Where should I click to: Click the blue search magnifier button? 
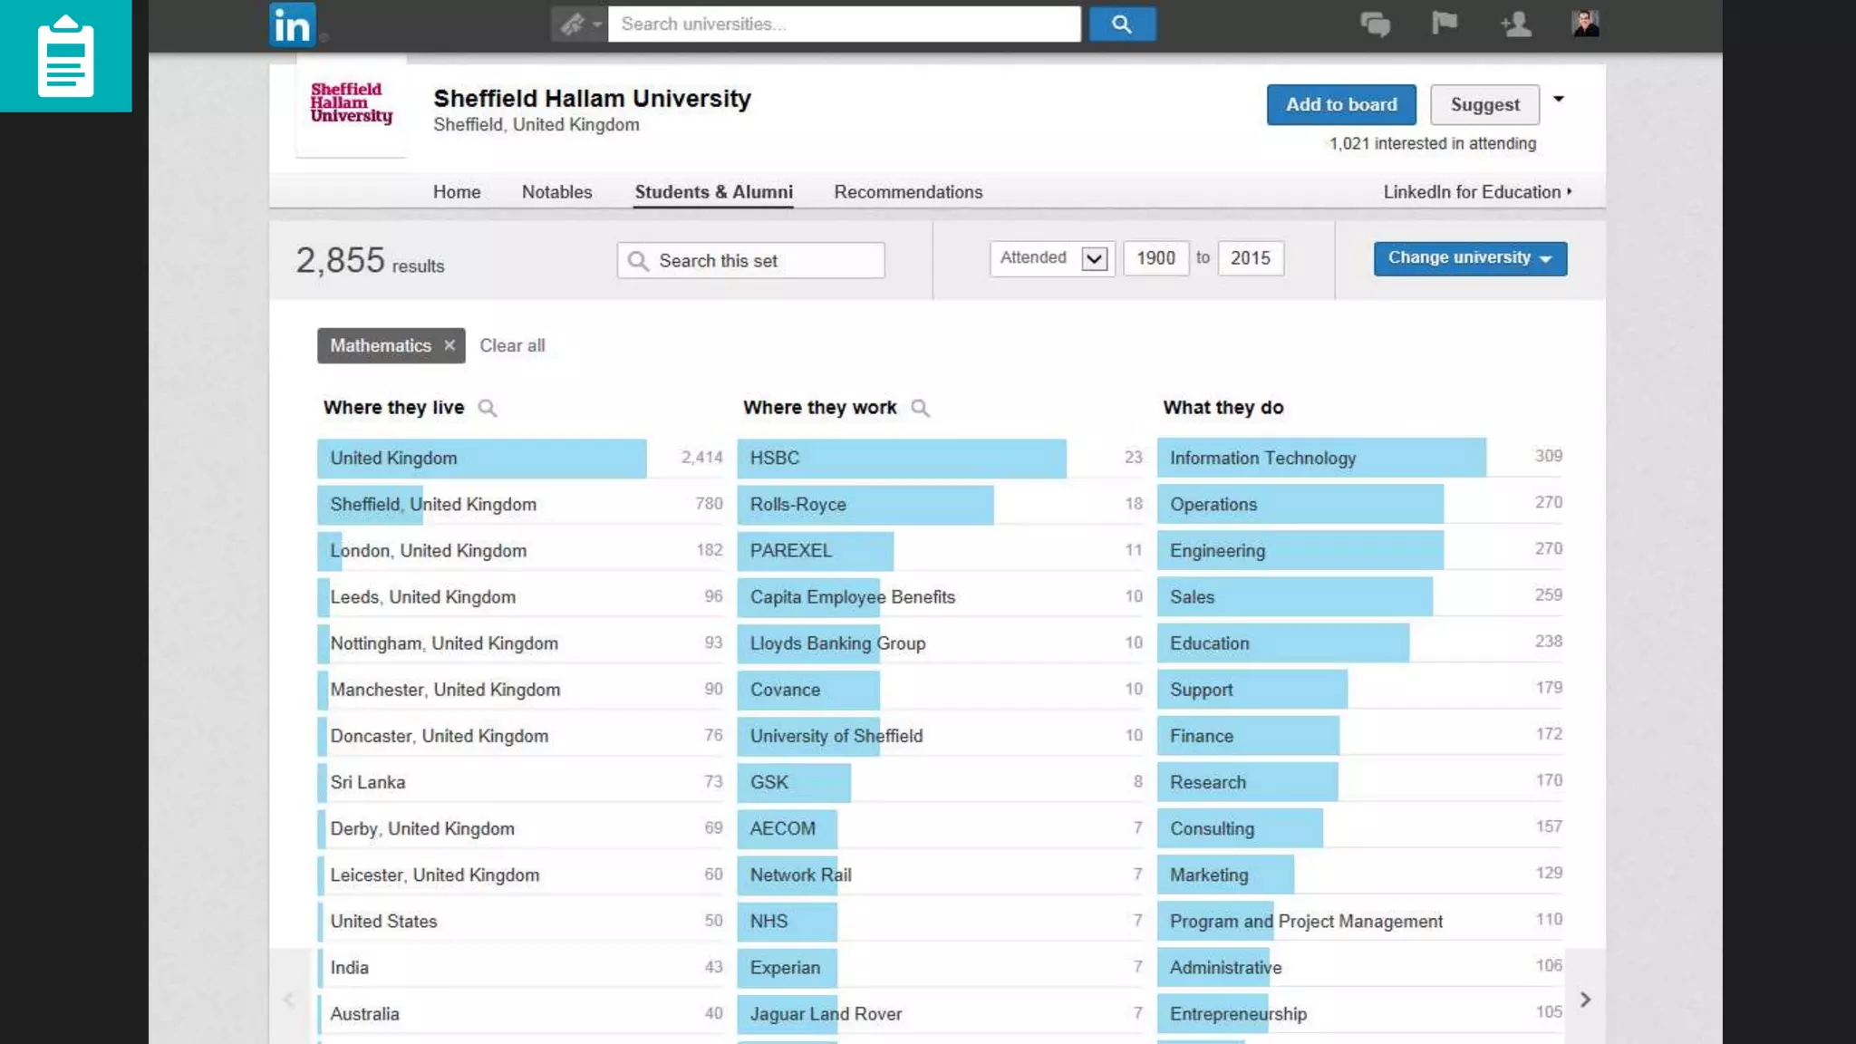coord(1121,24)
